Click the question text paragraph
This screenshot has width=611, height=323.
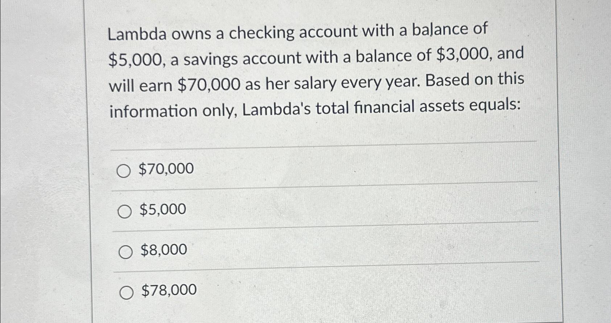point(315,71)
